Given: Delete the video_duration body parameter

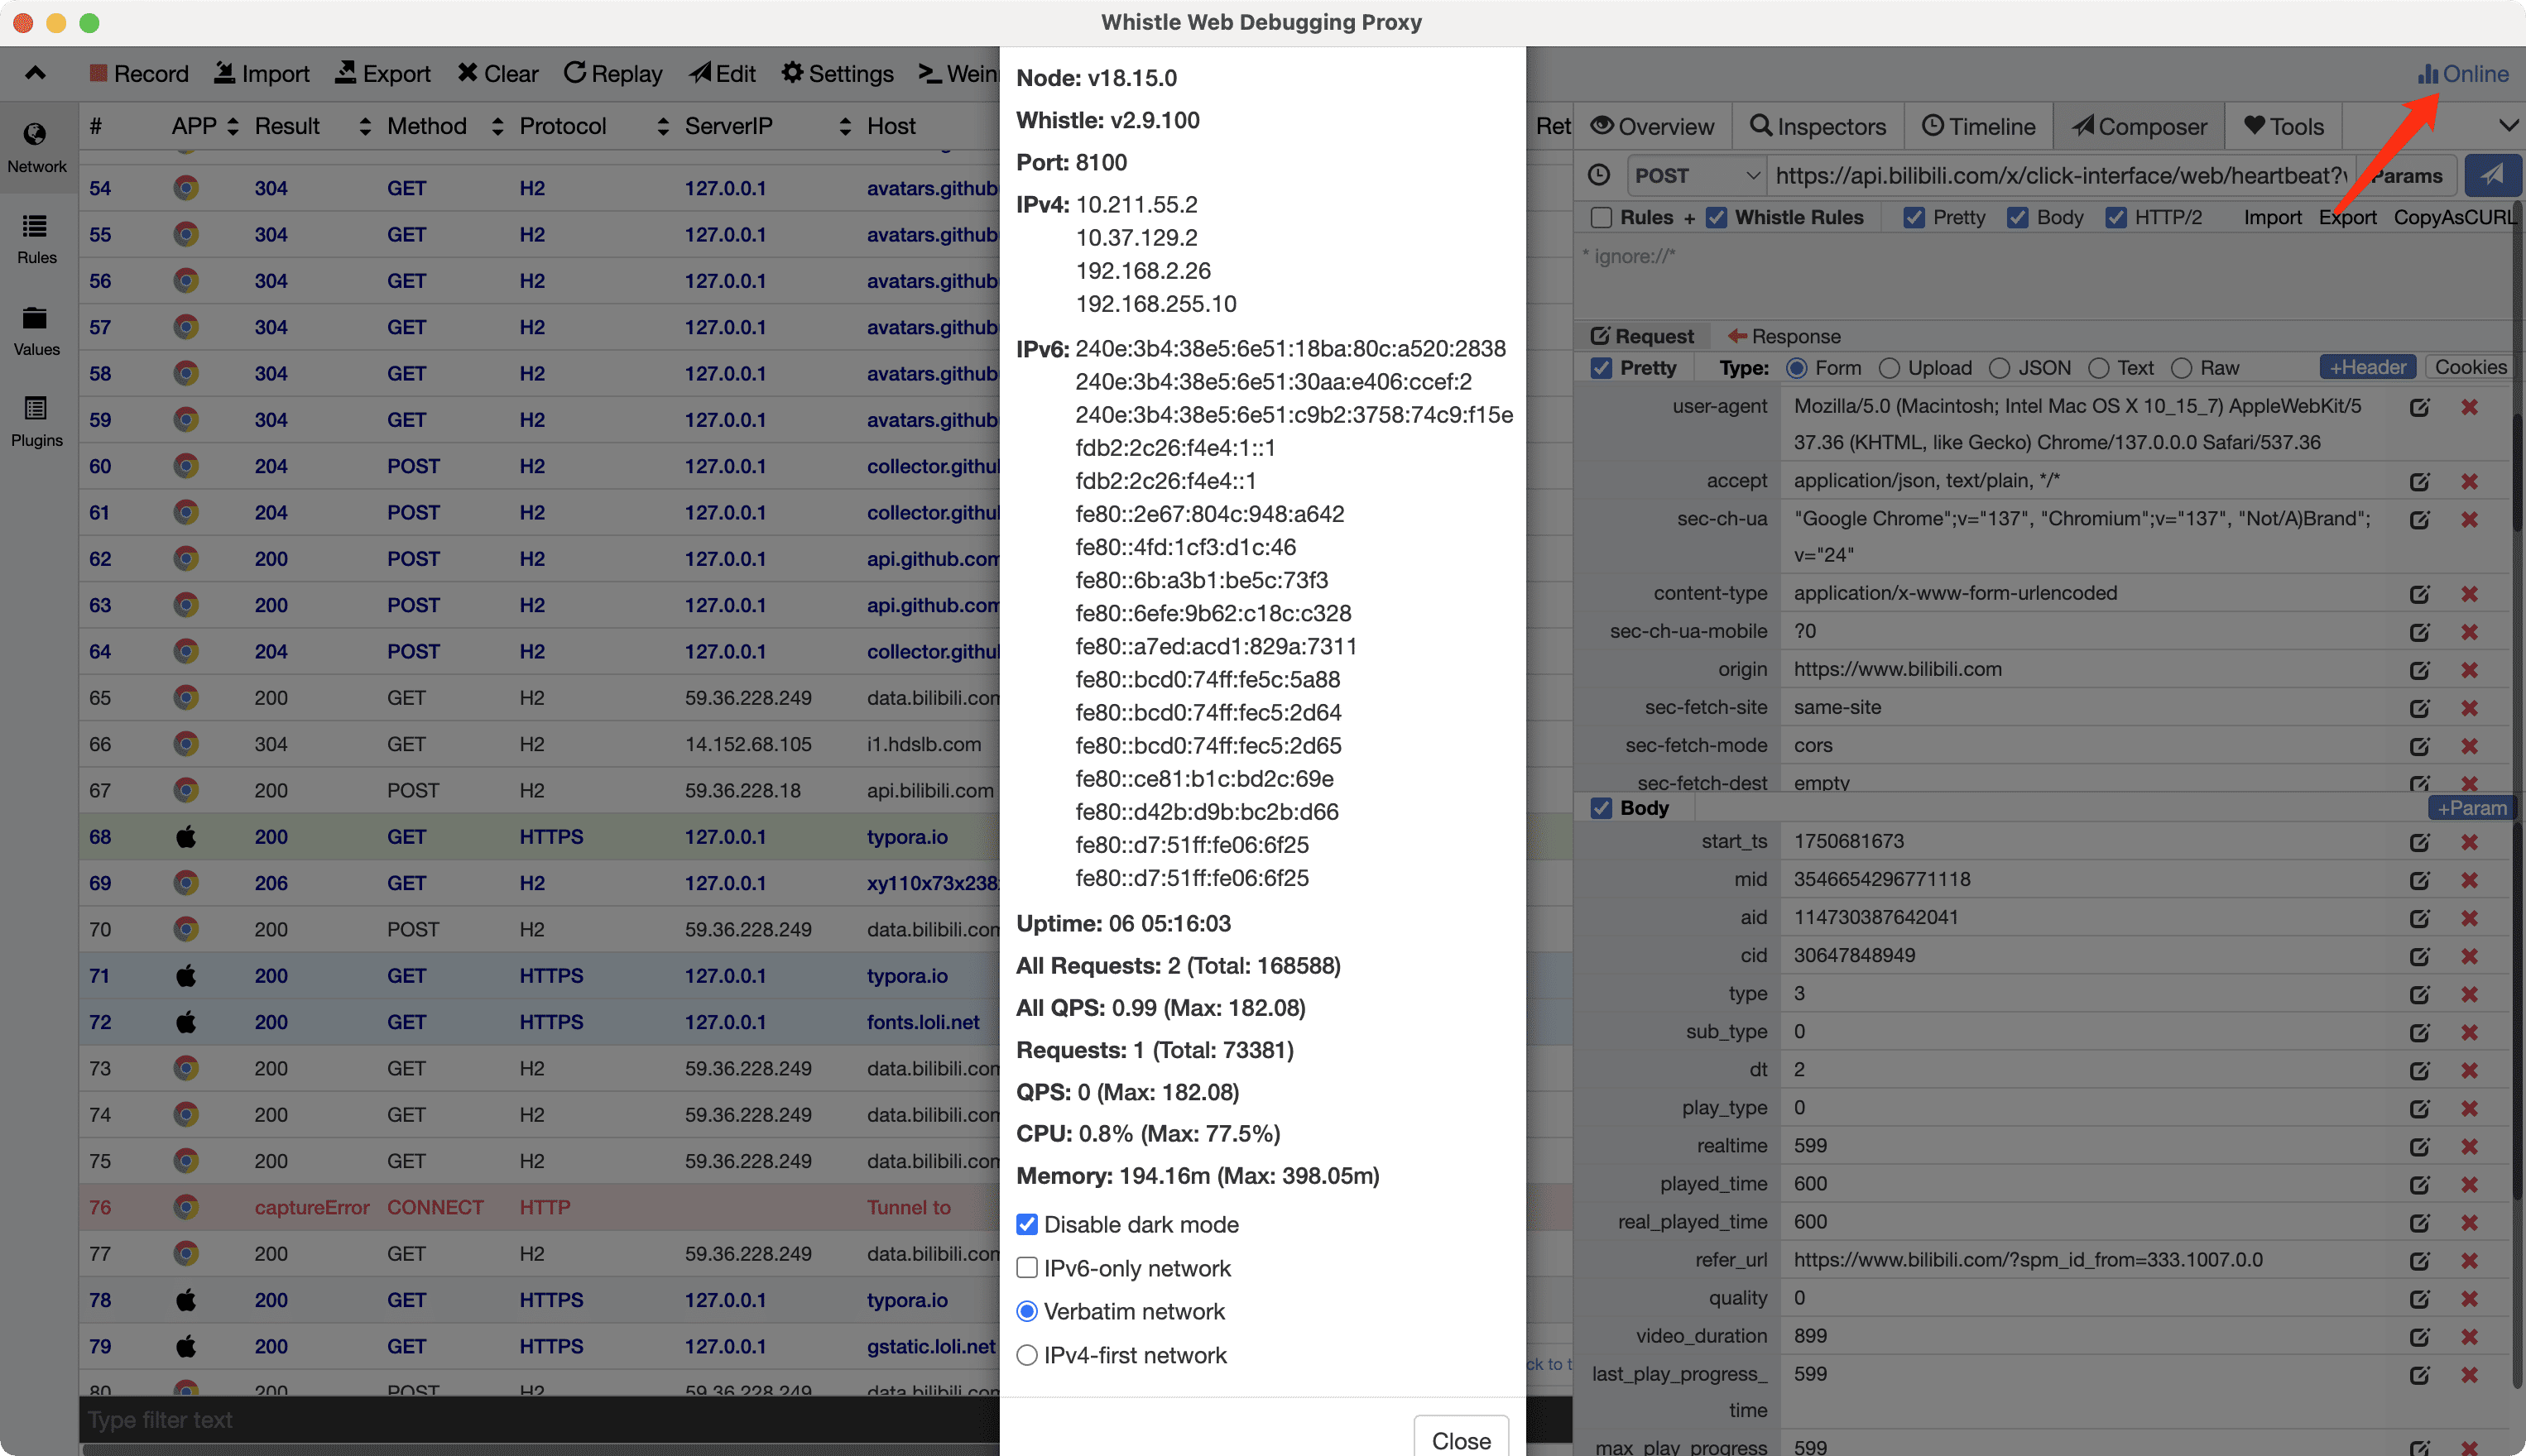Looking at the screenshot, I should click(x=2469, y=1337).
